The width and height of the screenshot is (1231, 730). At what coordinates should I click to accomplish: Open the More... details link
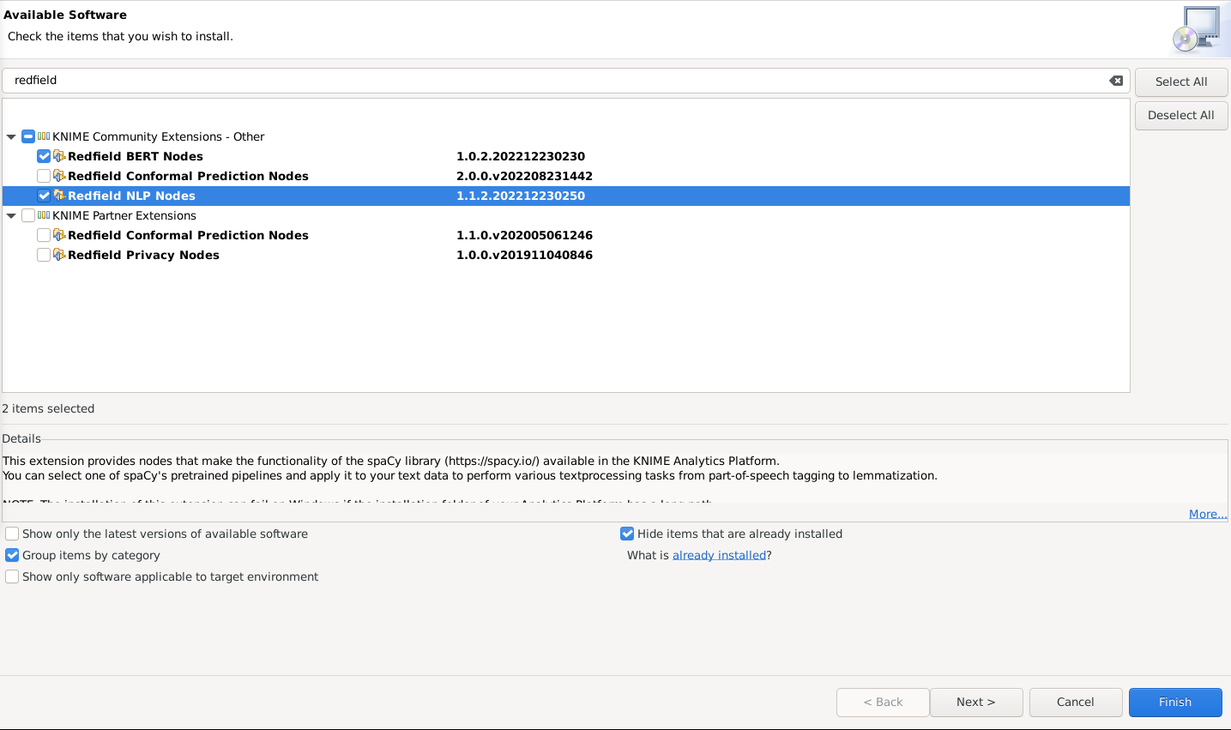click(1208, 514)
